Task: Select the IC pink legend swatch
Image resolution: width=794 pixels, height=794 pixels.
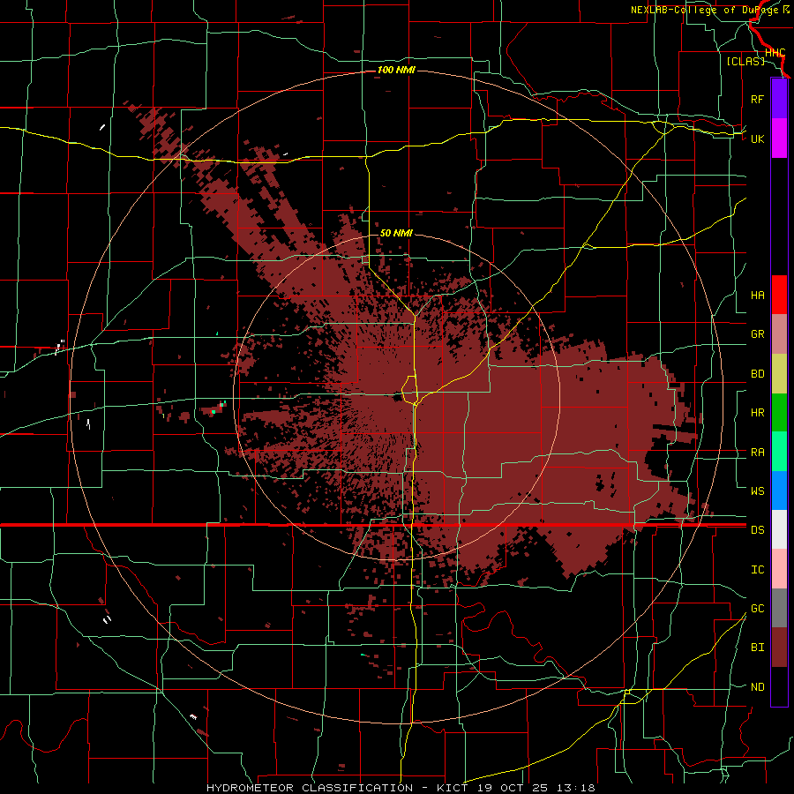Action: (x=779, y=569)
